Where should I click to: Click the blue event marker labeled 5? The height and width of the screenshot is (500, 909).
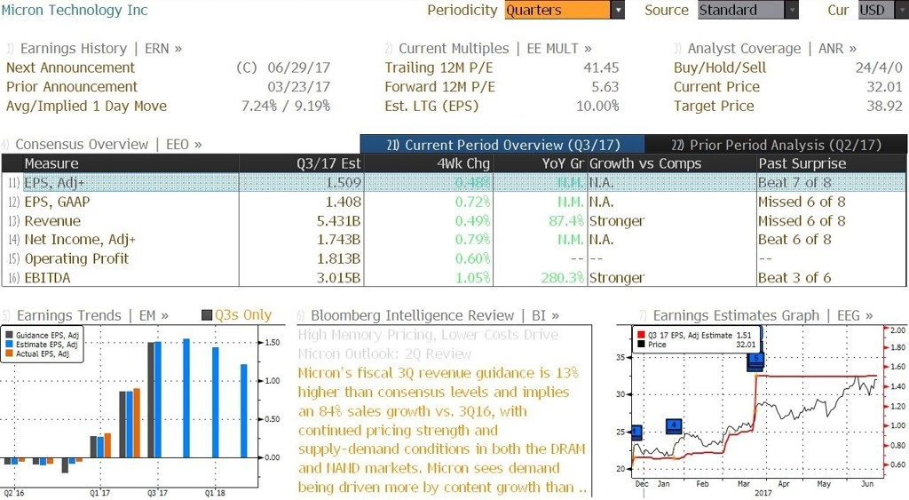755,361
